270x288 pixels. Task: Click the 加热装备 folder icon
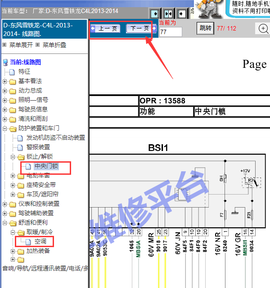(21, 252)
